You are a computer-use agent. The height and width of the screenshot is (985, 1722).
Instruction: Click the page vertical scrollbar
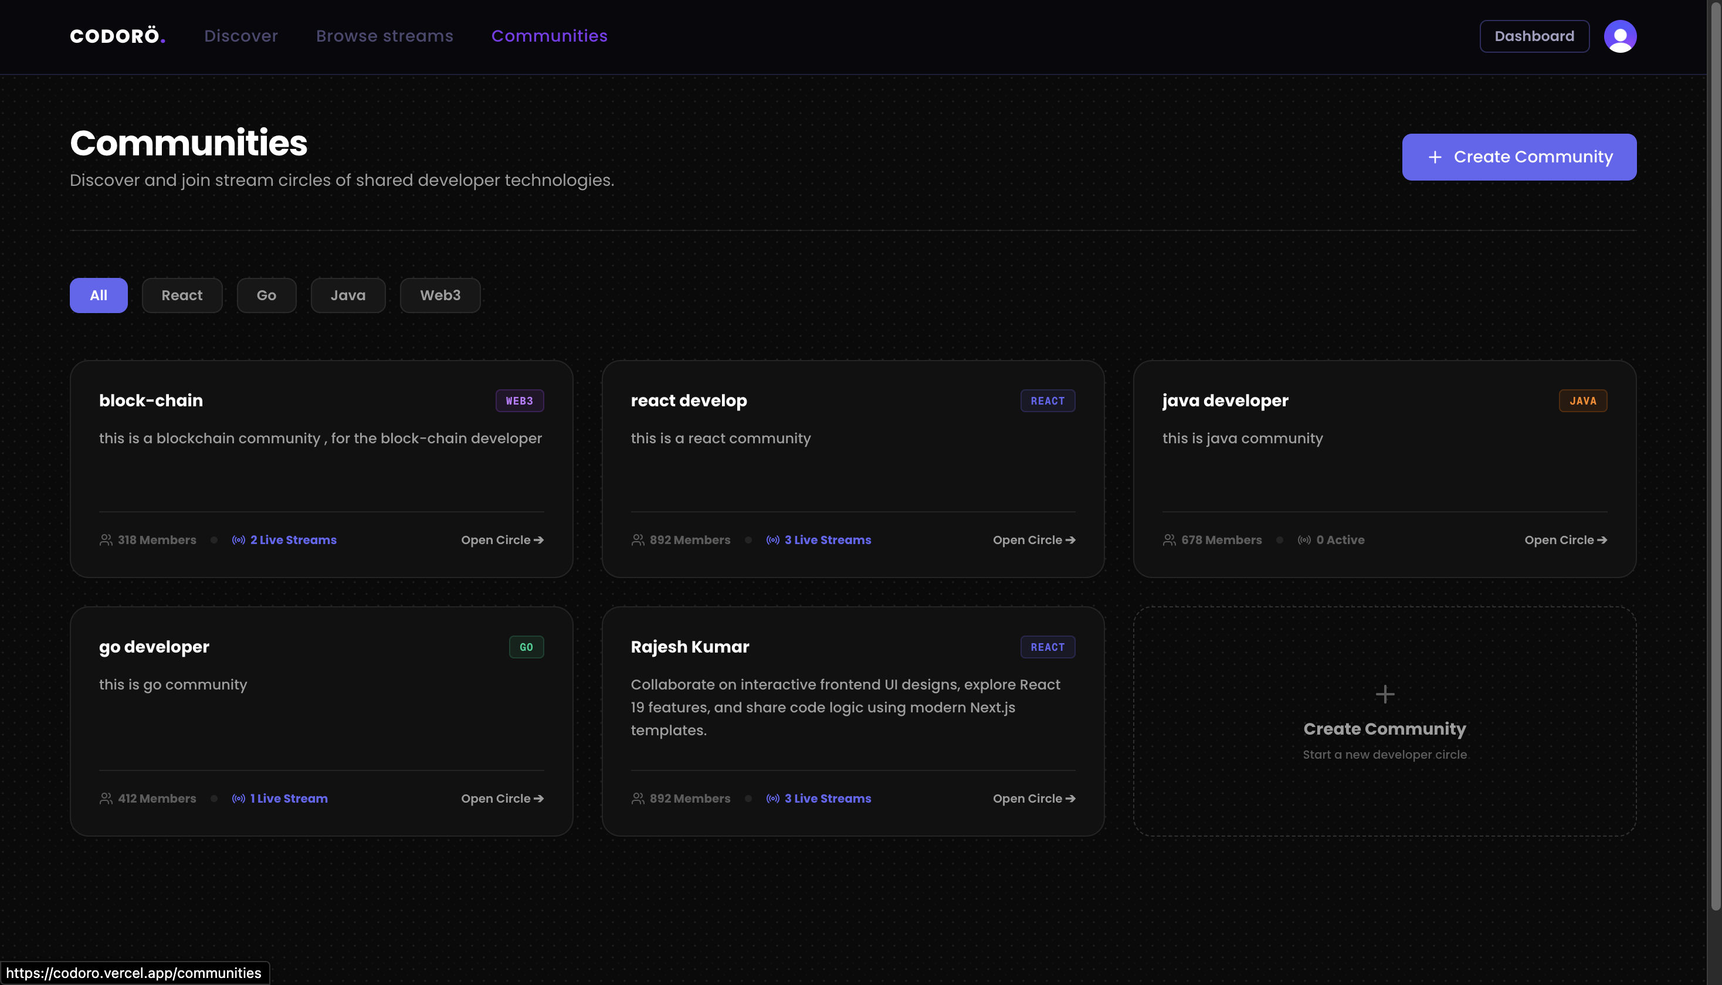1714,457
